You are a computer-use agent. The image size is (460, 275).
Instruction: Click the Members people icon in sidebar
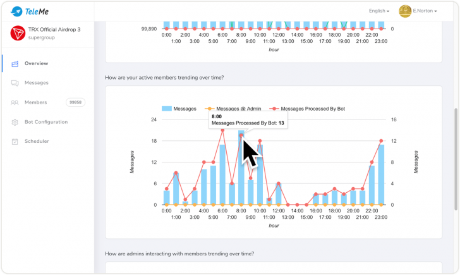15,102
